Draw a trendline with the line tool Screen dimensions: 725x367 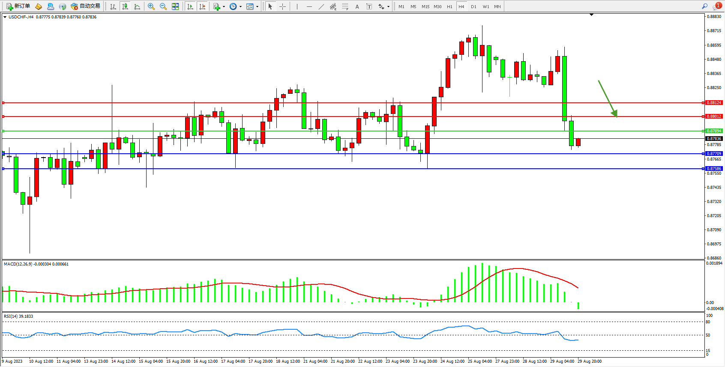click(x=321, y=6)
